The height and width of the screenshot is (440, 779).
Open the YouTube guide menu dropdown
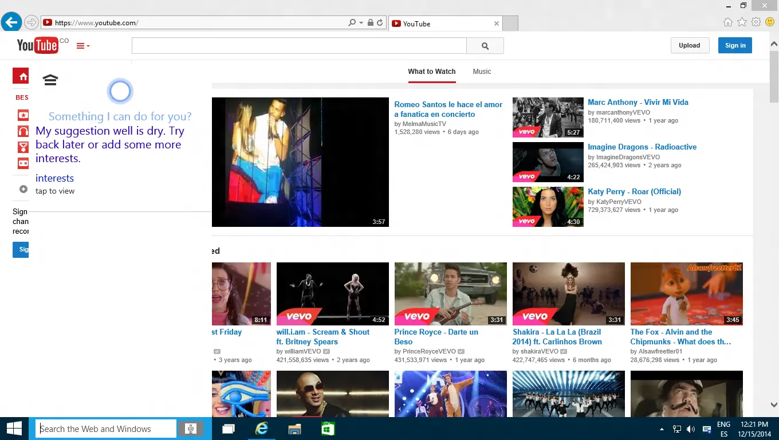[83, 46]
